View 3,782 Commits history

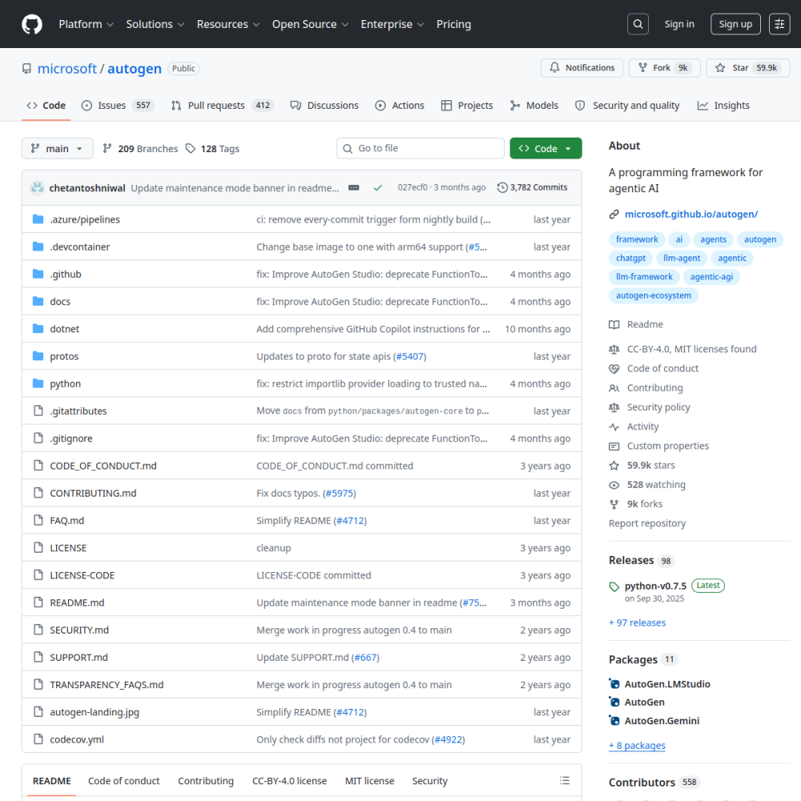(x=533, y=187)
